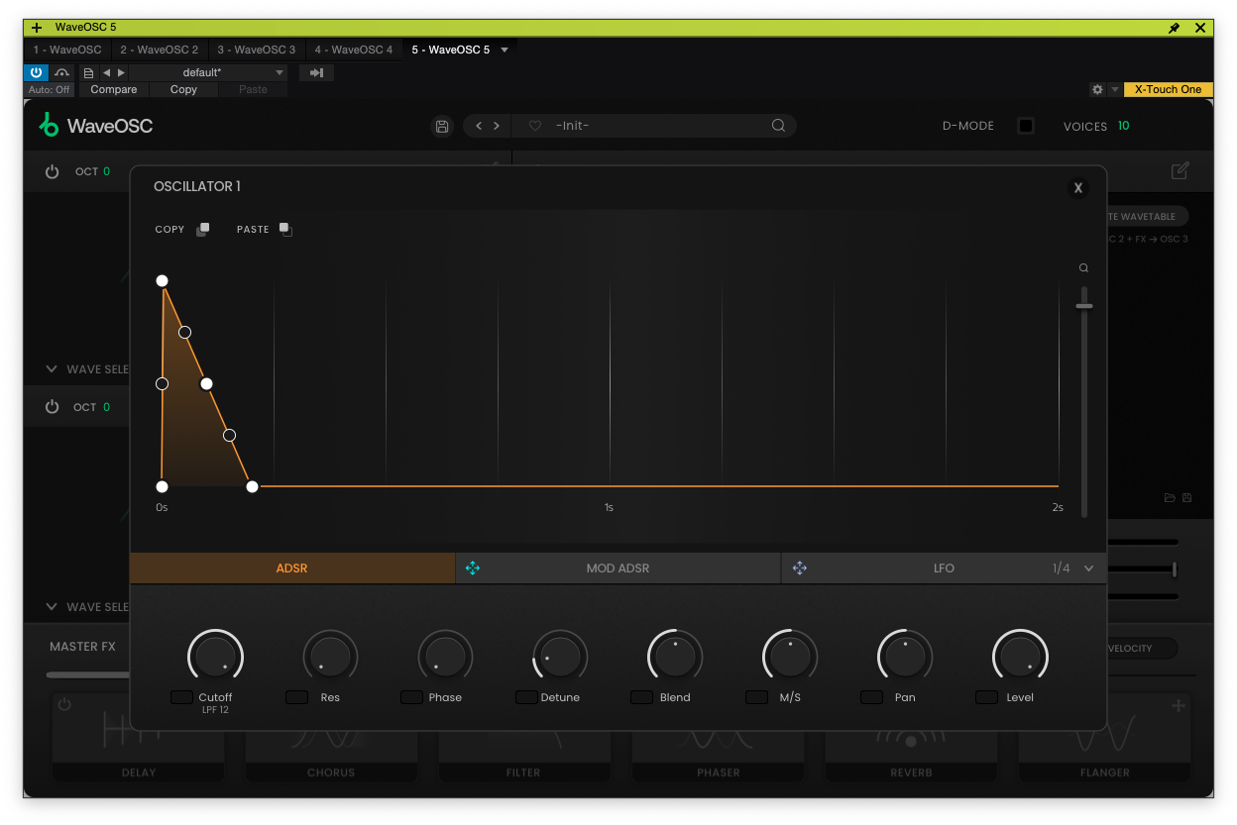Click the envelope zoom magnifier icon
The image size is (1237, 825).
(x=1084, y=268)
